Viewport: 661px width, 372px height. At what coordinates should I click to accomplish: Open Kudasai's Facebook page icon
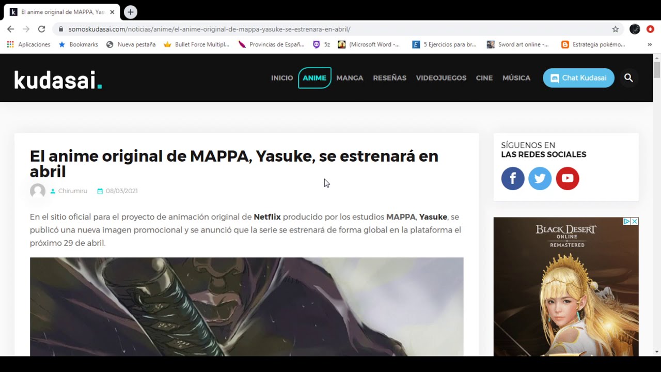click(513, 178)
